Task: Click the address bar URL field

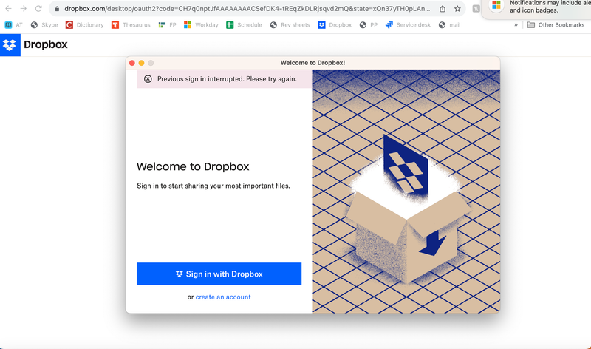Action: pos(247,9)
